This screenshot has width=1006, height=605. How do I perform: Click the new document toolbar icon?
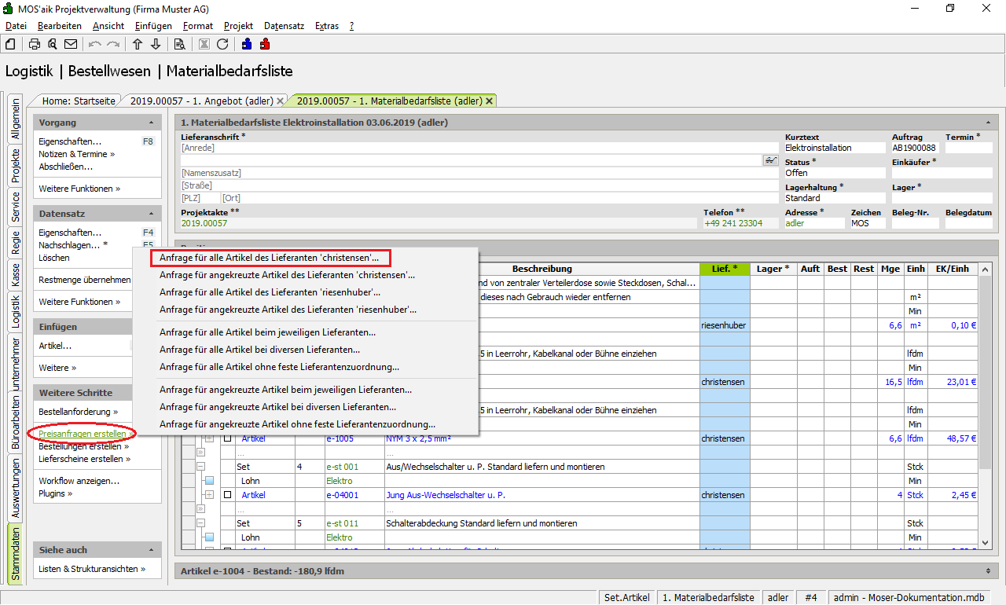coord(11,44)
